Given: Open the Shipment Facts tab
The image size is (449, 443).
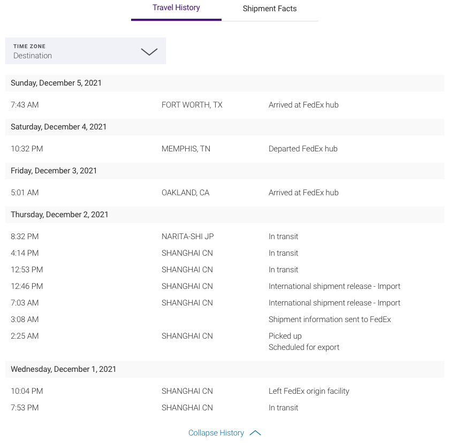Looking at the screenshot, I should (x=270, y=9).
